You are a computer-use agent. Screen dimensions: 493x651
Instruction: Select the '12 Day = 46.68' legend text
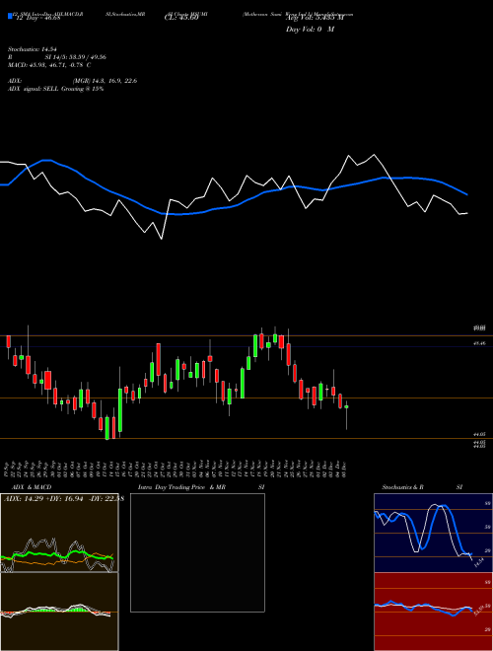38,18
